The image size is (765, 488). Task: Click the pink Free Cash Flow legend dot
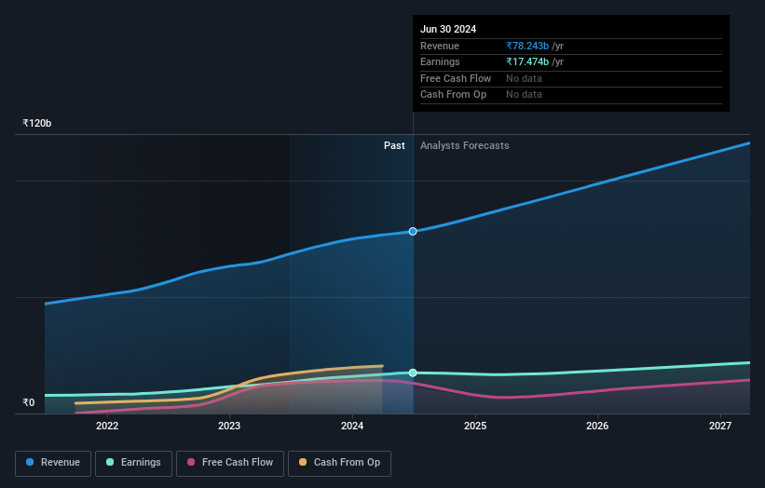click(191, 462)
